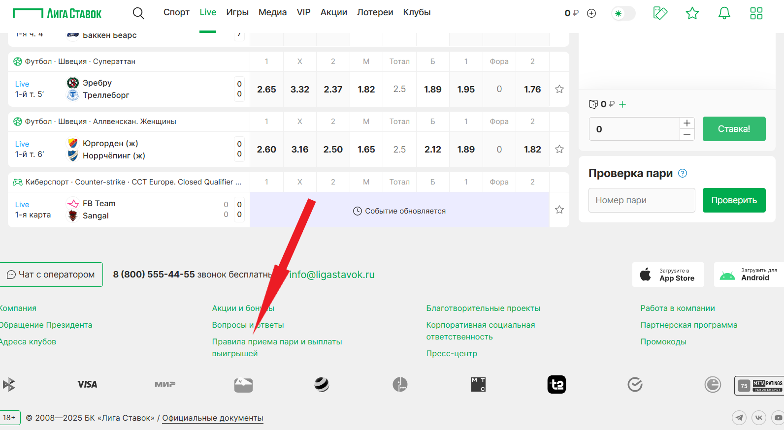The image size is (784, 430).
Task: Show help for Проверка пари
Action: point(683,173)
